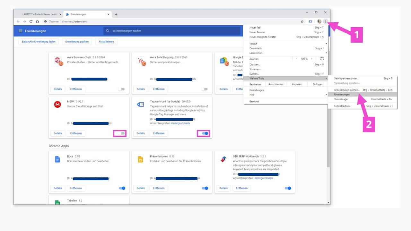Close the Erweiterungen tab
The image size is (411, 231).
pyautogui.click(x=109, y=14)
